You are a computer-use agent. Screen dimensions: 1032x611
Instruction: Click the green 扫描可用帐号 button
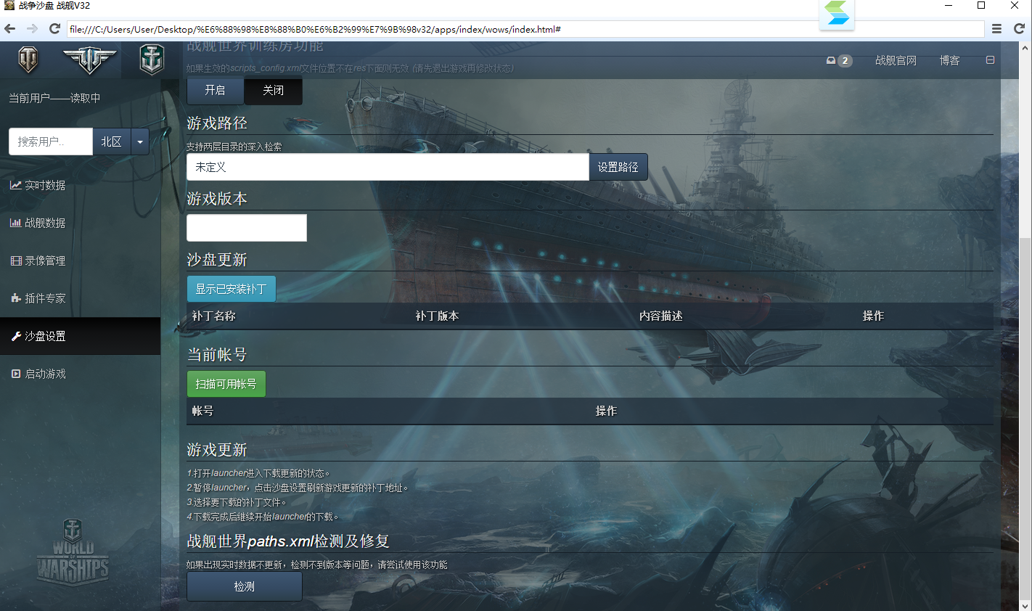pos(226,384)
